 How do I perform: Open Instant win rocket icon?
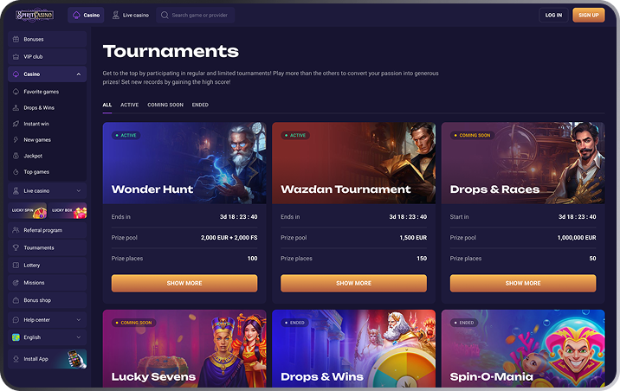point(16,124)
